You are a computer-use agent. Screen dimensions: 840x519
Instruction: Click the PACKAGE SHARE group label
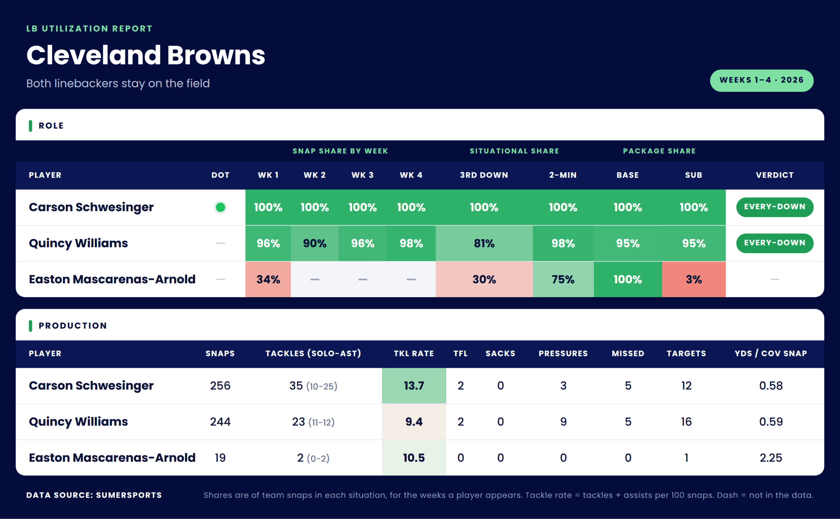pyautogui.click(x=659, y=151)
